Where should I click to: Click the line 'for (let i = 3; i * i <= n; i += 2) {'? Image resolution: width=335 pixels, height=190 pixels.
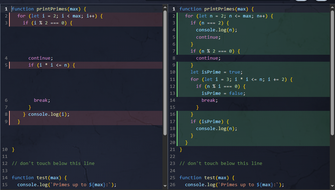pyautogui.click(x=242, y=79)
